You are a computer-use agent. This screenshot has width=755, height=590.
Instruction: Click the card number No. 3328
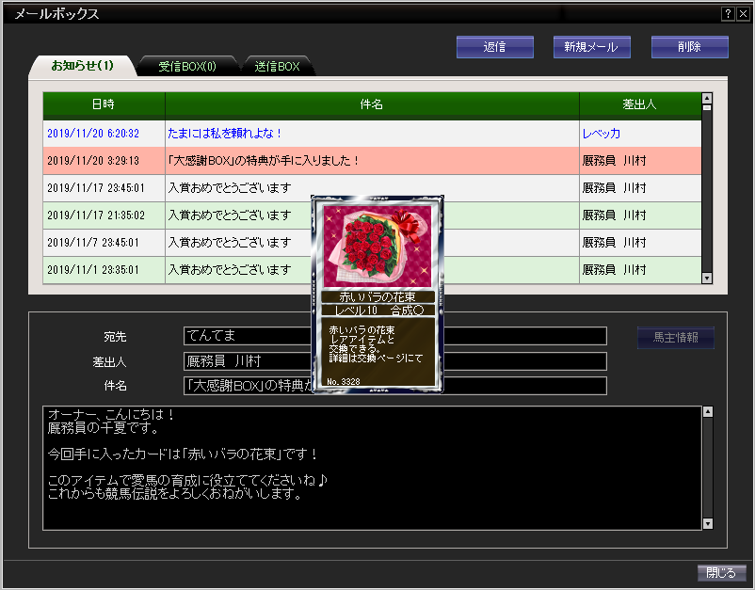point(344,382)
